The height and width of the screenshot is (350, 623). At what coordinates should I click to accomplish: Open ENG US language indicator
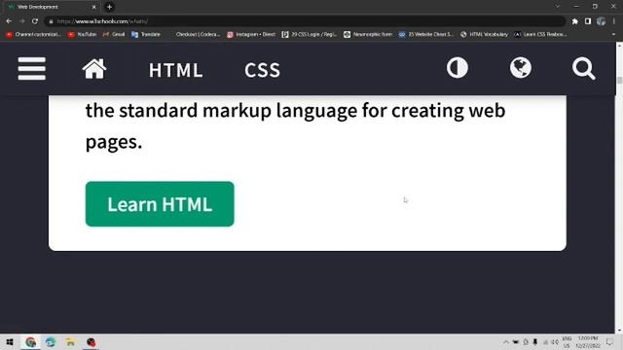tap(567, 342)
